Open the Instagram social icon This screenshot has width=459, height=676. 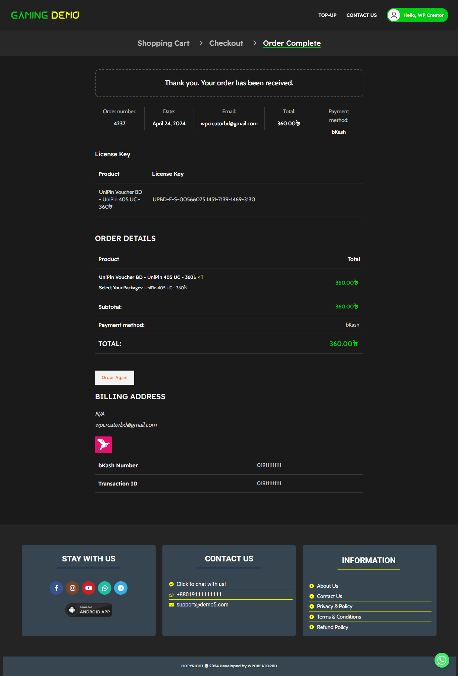click(72, 588)
